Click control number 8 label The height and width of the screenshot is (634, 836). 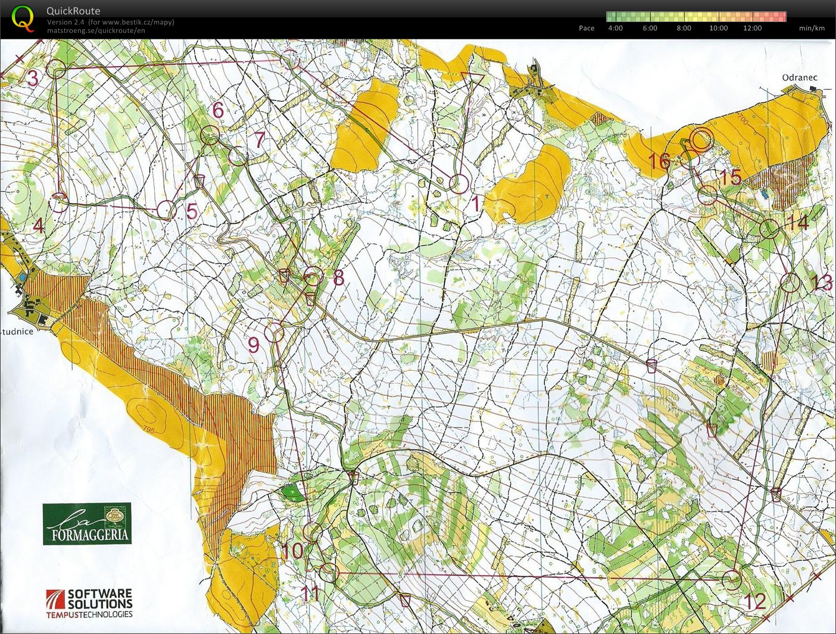(338, 277)
